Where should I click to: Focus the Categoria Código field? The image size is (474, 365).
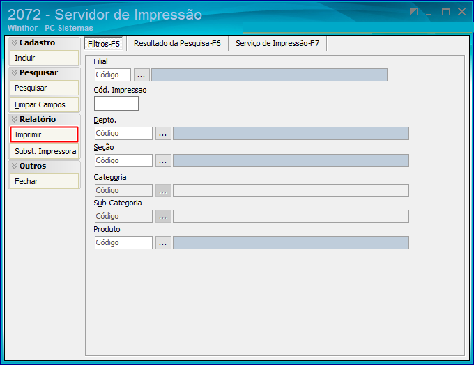tap(123, 190)
